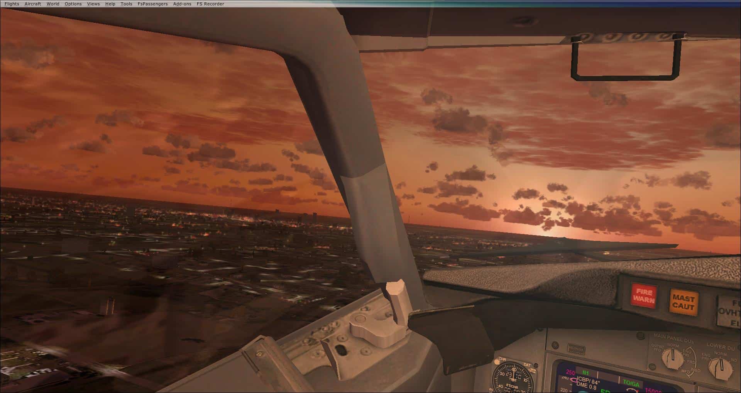Open the Help menu
This screenshot has width=741, height=393.
pos(110,4)
